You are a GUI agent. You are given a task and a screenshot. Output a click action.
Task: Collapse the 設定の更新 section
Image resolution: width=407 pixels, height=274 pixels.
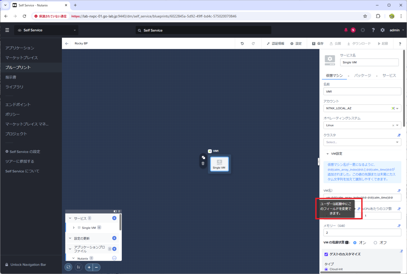point(70,238)
